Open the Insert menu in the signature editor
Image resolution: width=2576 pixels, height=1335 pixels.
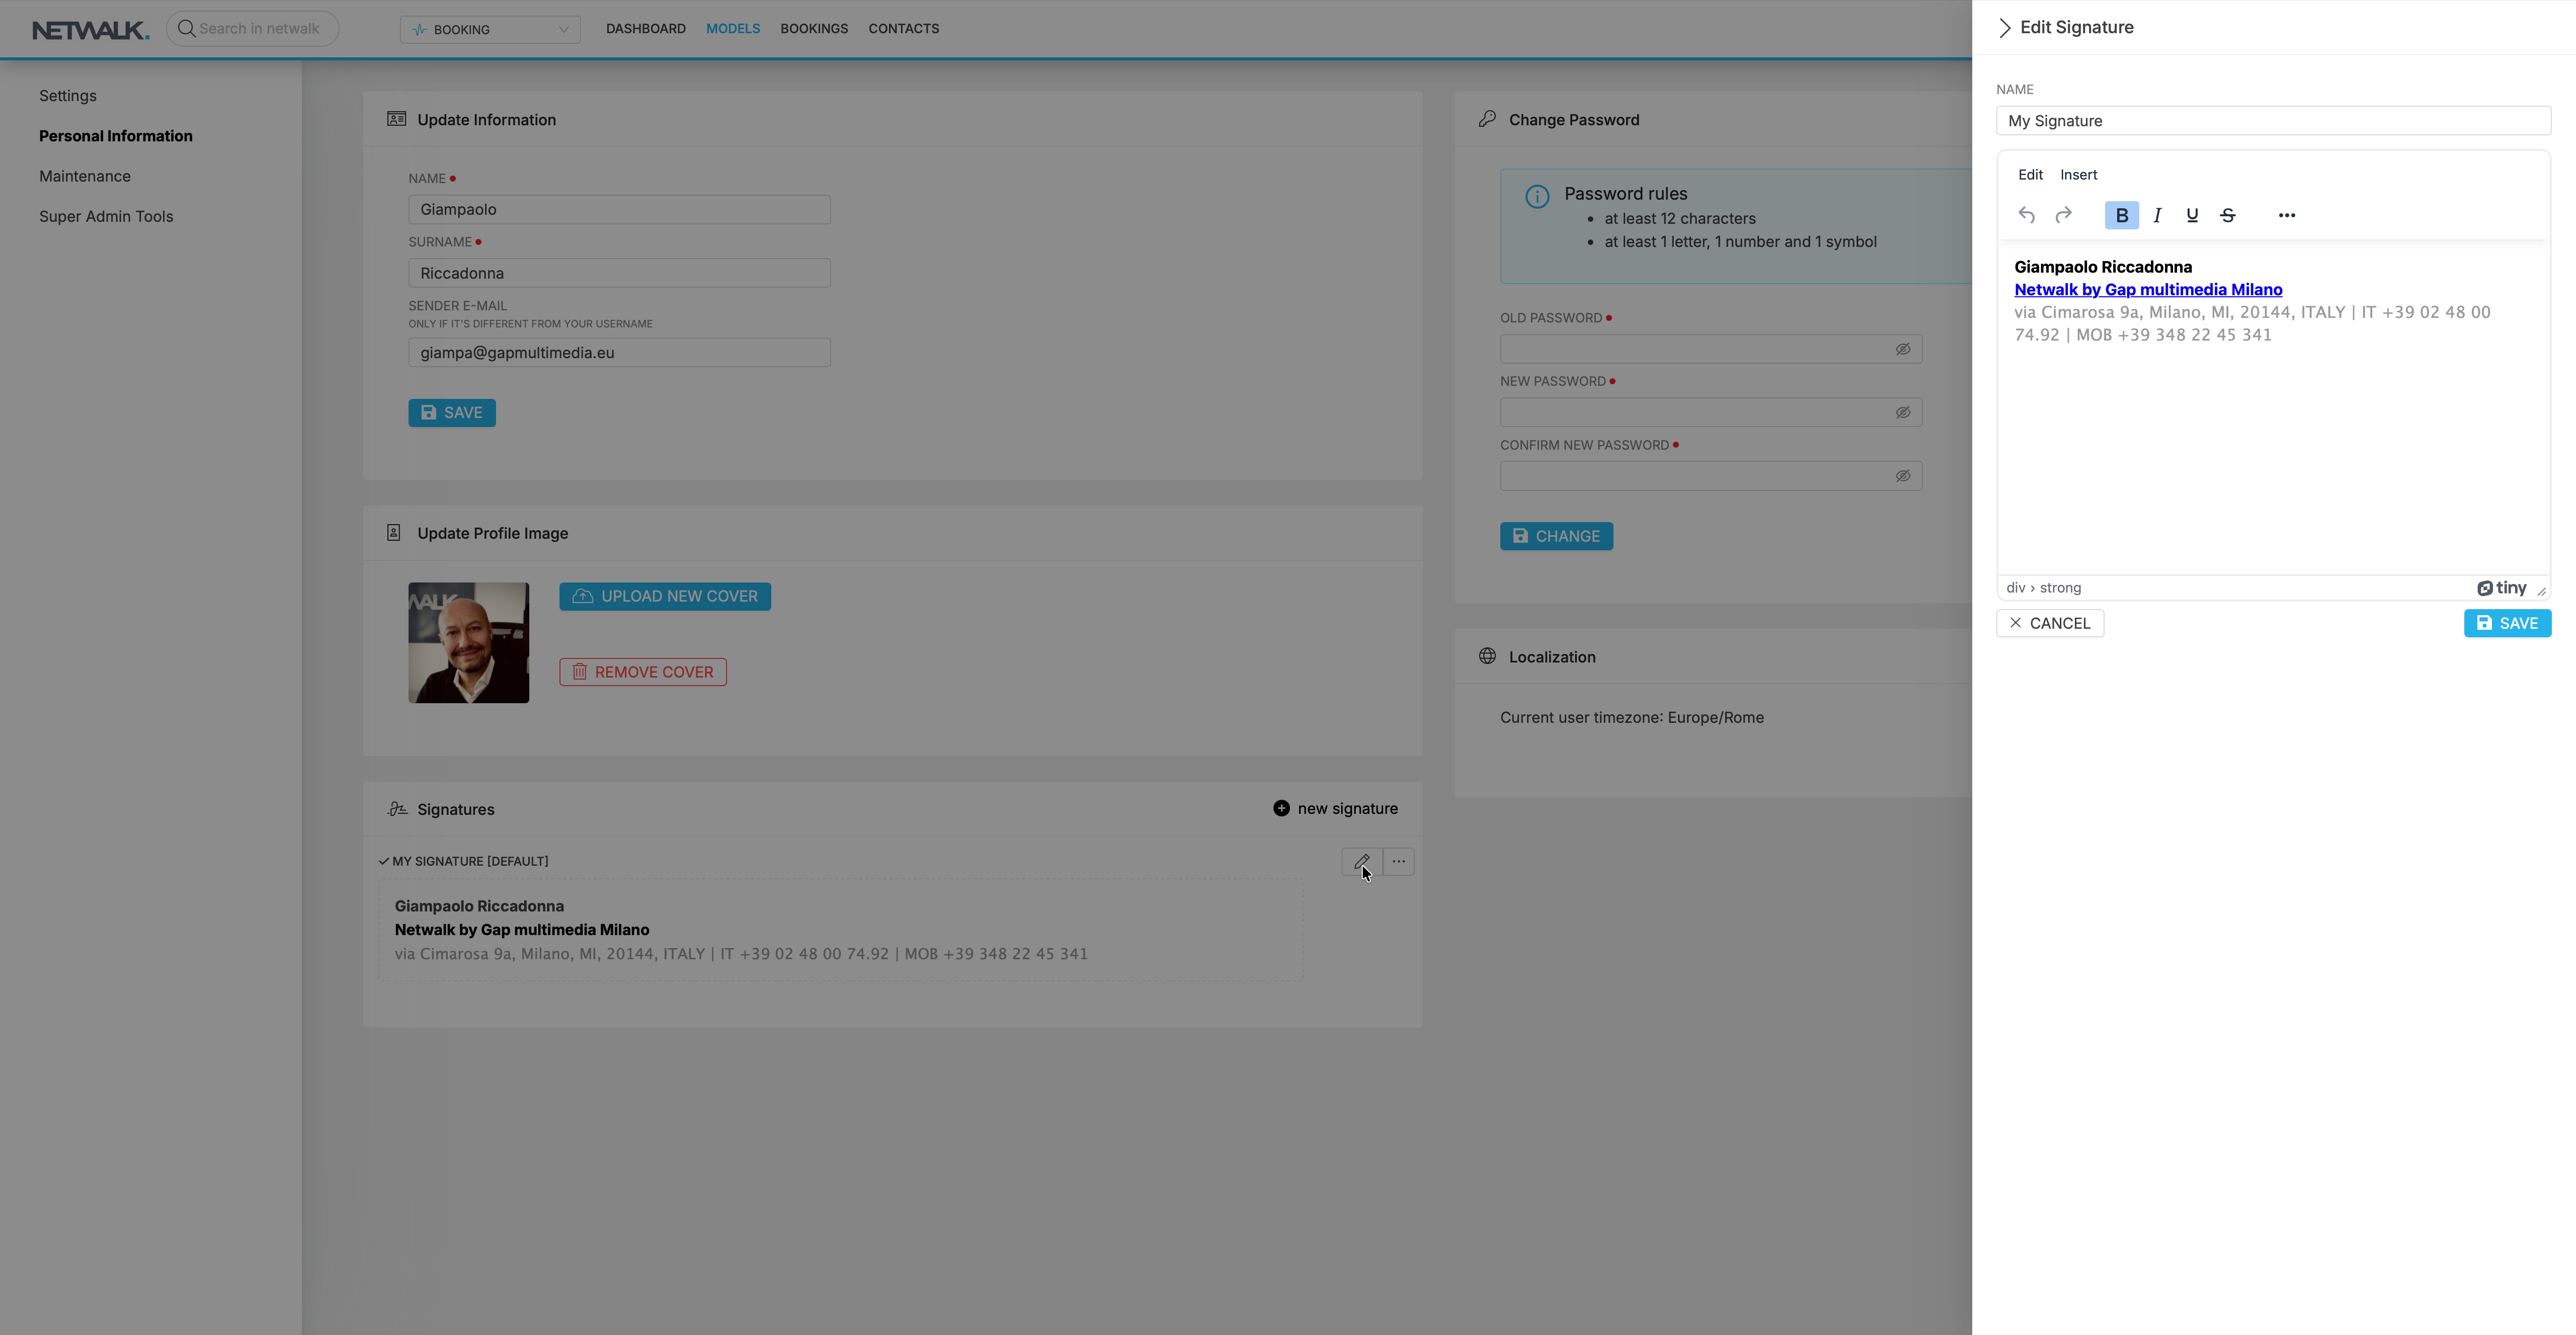(x=2078, y=174)
